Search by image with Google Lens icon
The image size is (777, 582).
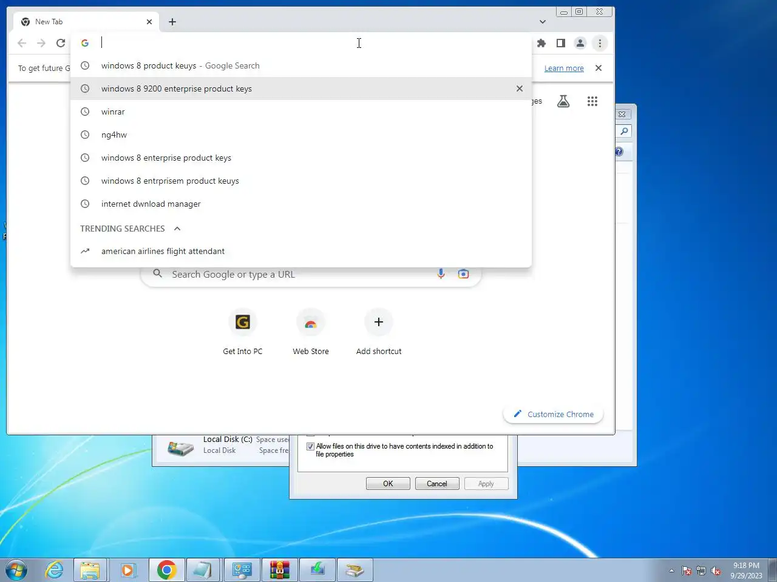[463, 274]
